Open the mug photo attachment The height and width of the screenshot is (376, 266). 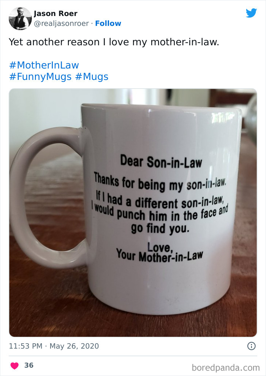coord(133,211)
